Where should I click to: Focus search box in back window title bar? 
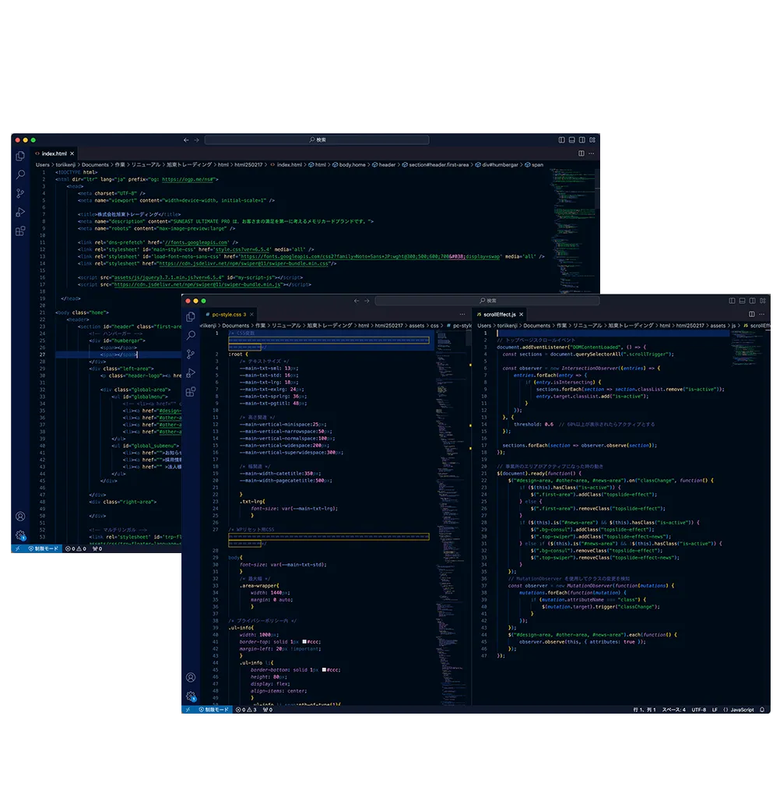317,140
